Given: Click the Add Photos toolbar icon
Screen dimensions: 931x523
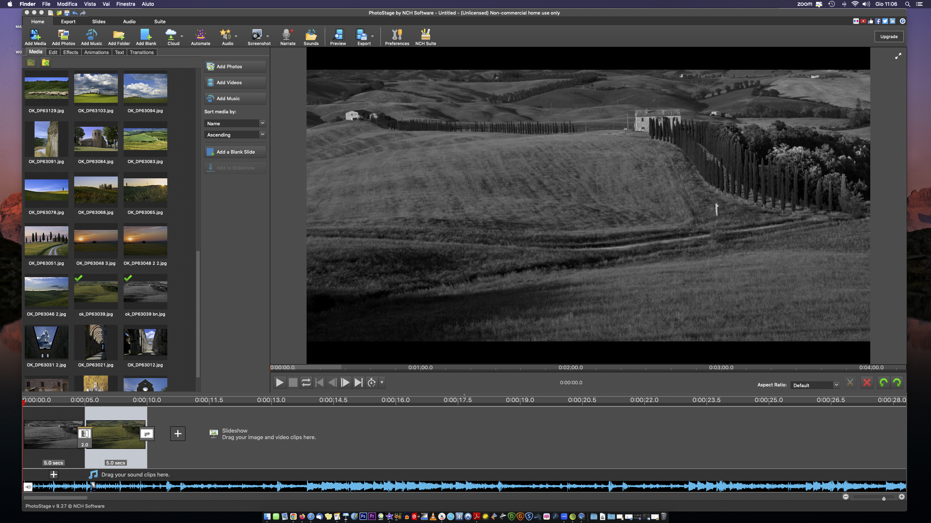Looking at the screenshot, I should [x=63, y=37].
